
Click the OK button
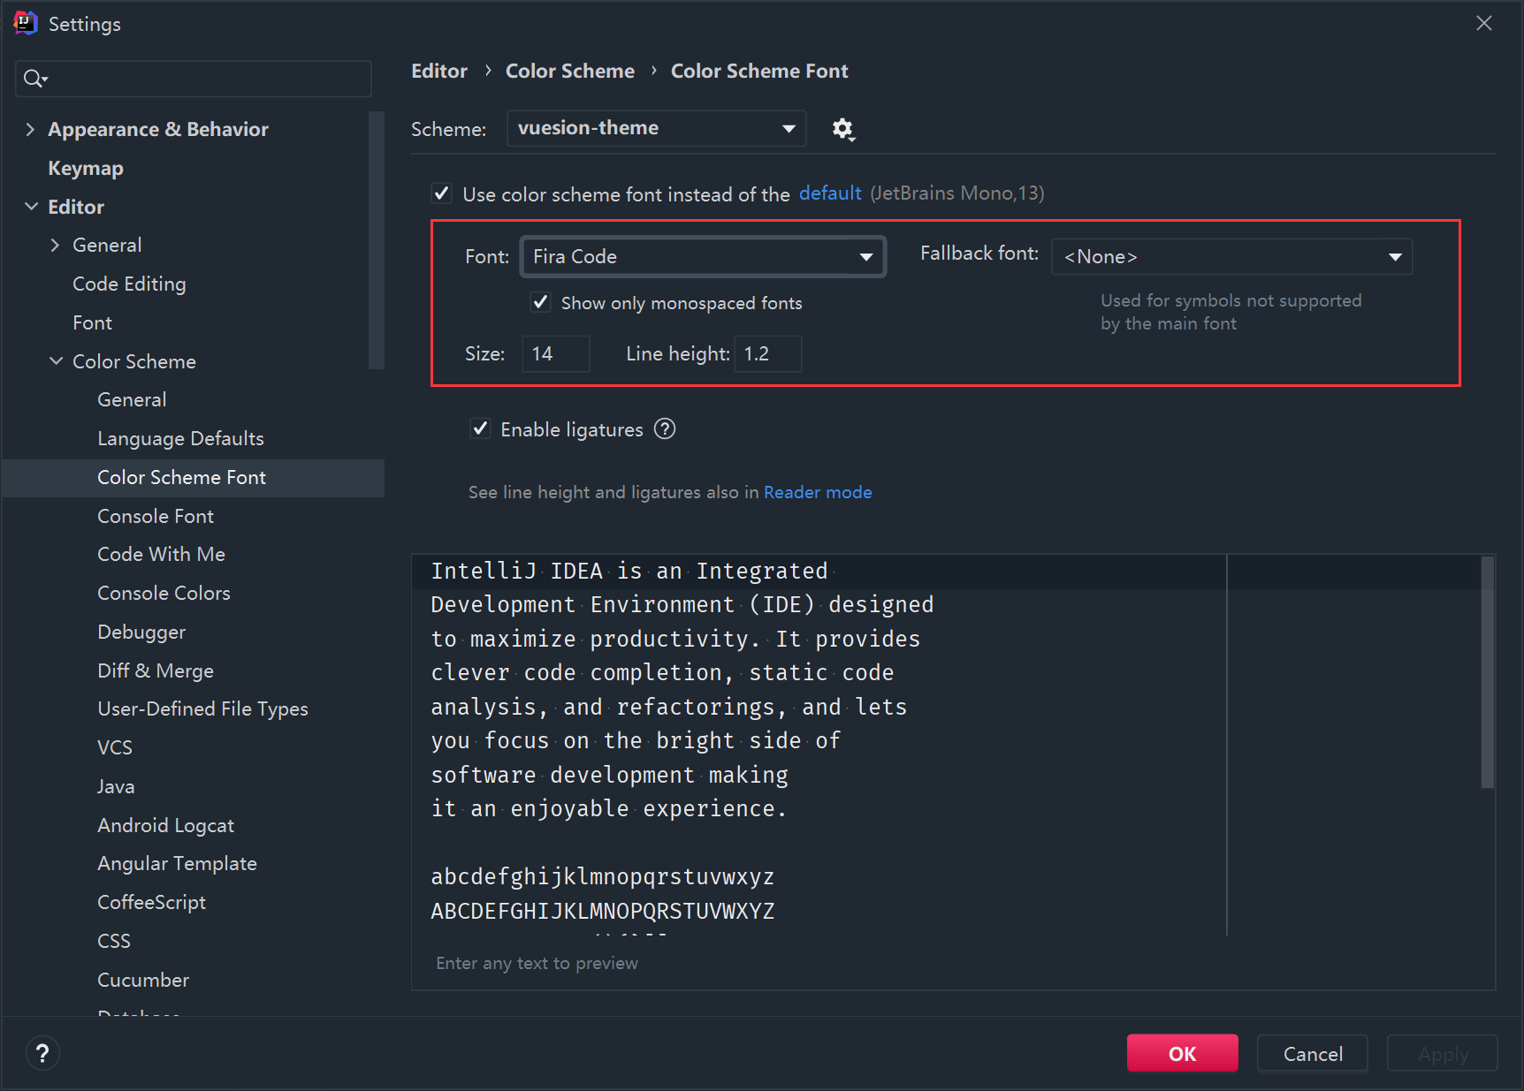(1182, 1053)
